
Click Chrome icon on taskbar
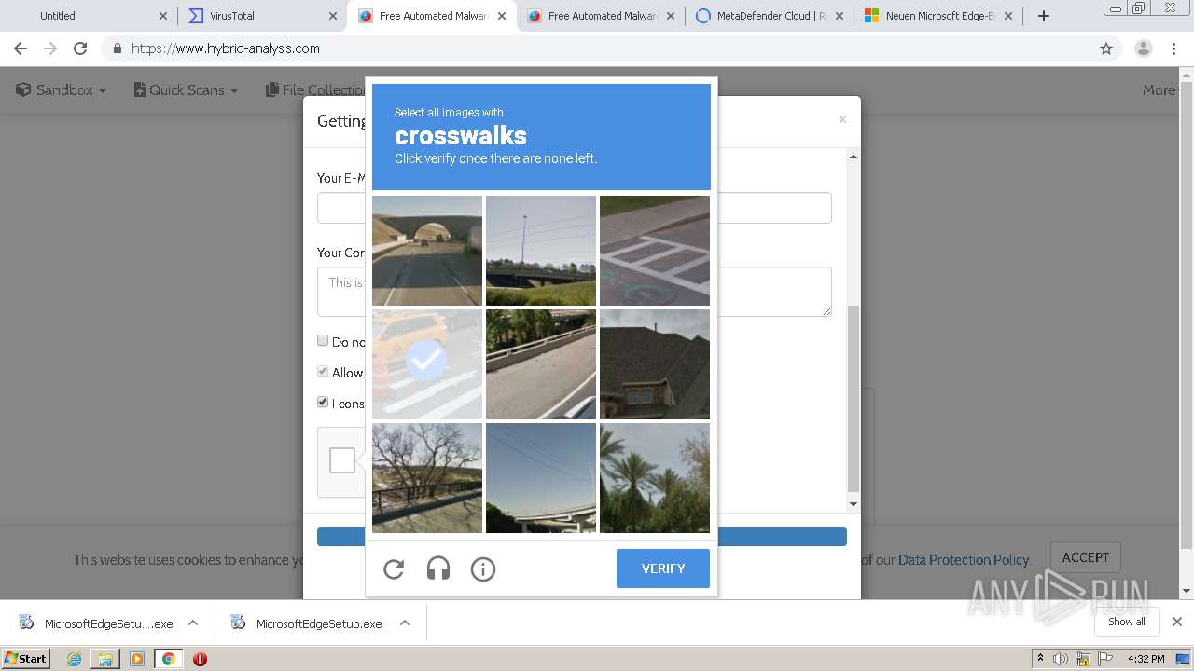[168, 659]
